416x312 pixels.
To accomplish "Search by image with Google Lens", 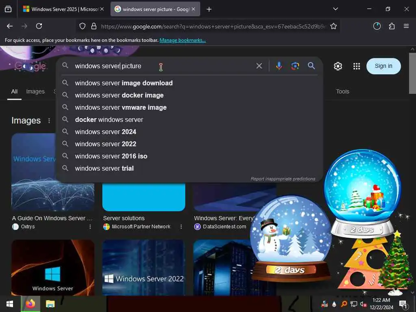I will (295, 66).
